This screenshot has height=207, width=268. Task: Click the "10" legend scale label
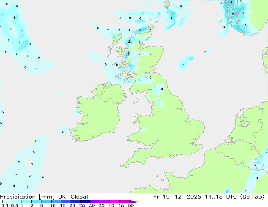coord(53,205)
